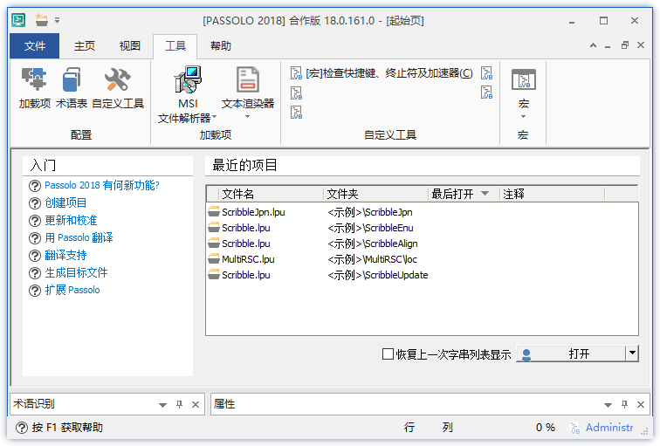Open the Passolo 2018 有何新功能 link
This screenshot has width=660, height=446.
101,185
